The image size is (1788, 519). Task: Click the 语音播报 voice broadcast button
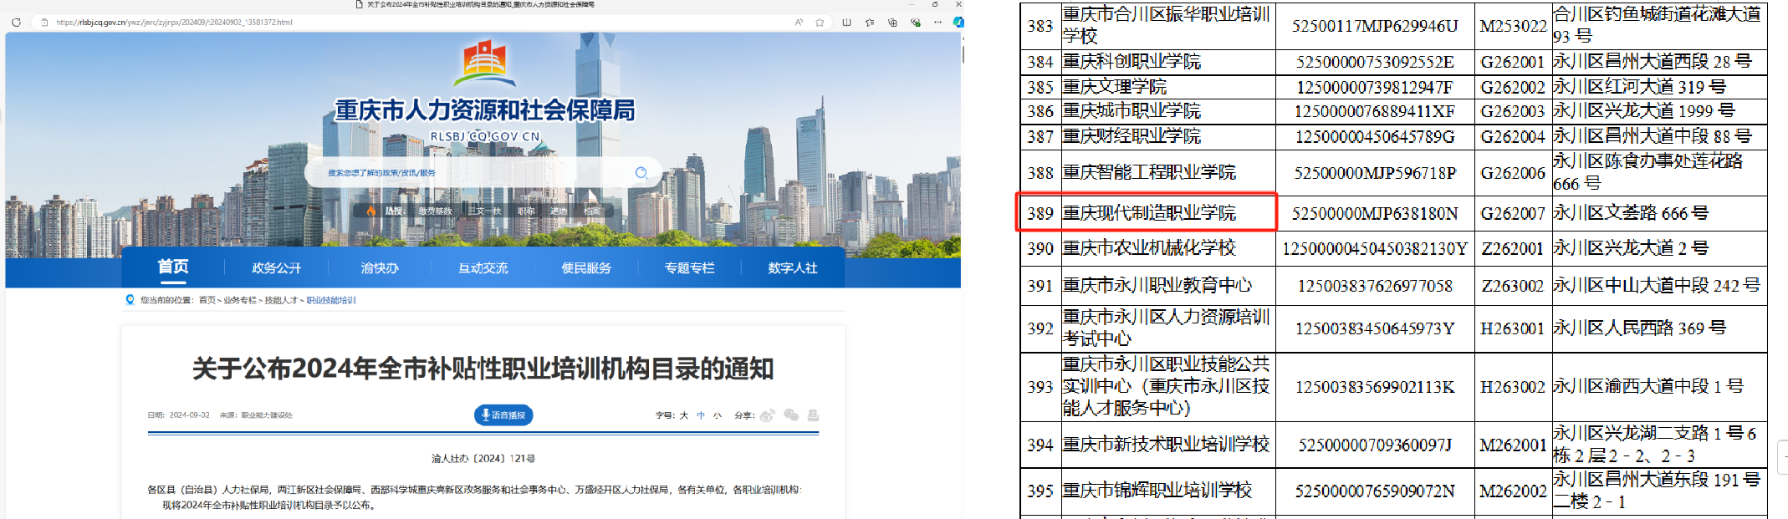coord(503,415)
